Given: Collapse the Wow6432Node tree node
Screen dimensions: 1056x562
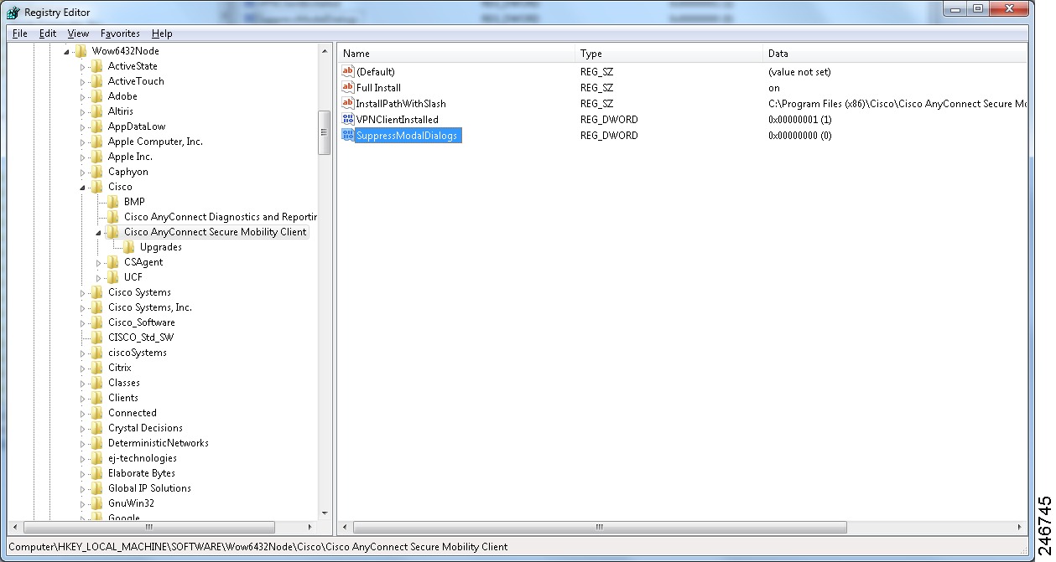Looking at the screenshot, I should coord(67,52).
